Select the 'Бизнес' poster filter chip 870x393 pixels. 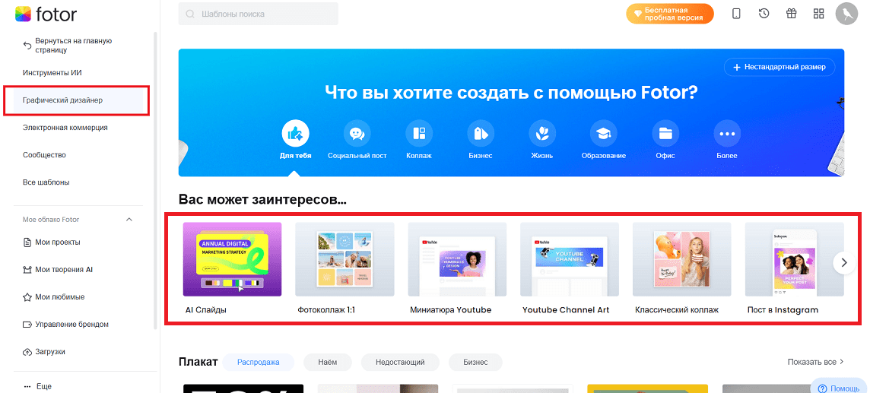coord(475,362)
